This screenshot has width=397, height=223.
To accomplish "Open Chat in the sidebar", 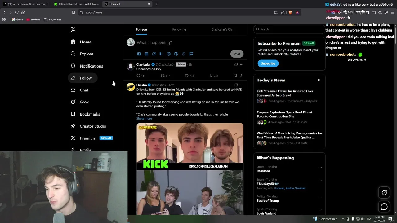I will pos(80,90).
